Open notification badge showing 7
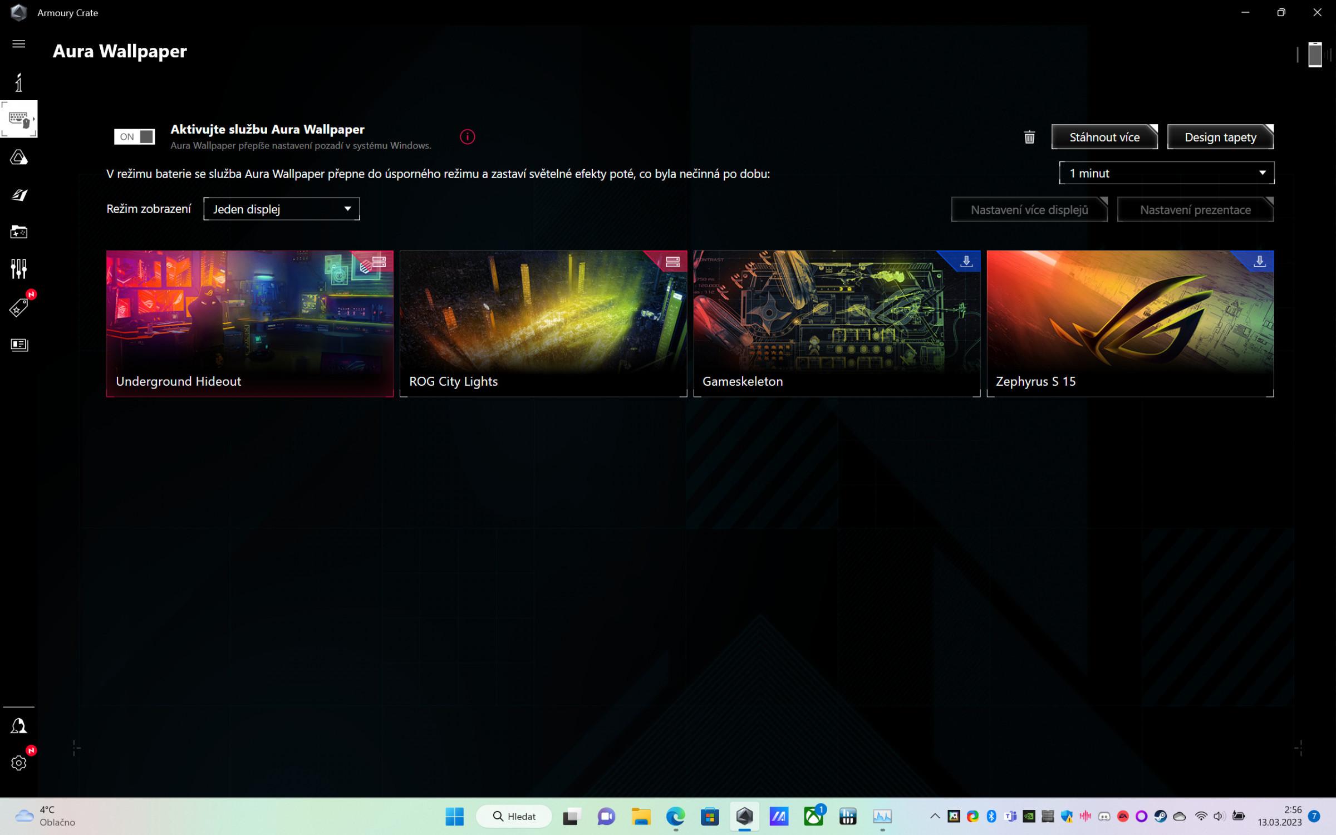 pos(1314,816)
